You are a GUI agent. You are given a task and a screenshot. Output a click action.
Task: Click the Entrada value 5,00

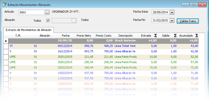[x=154, y=62]
